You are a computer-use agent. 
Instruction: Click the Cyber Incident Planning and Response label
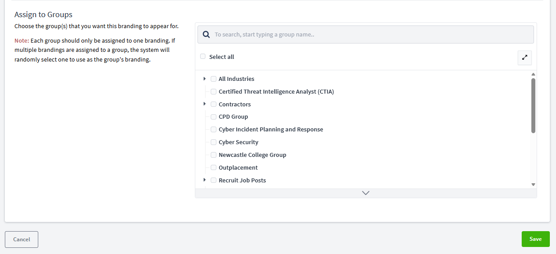click(x=271, y=130)
